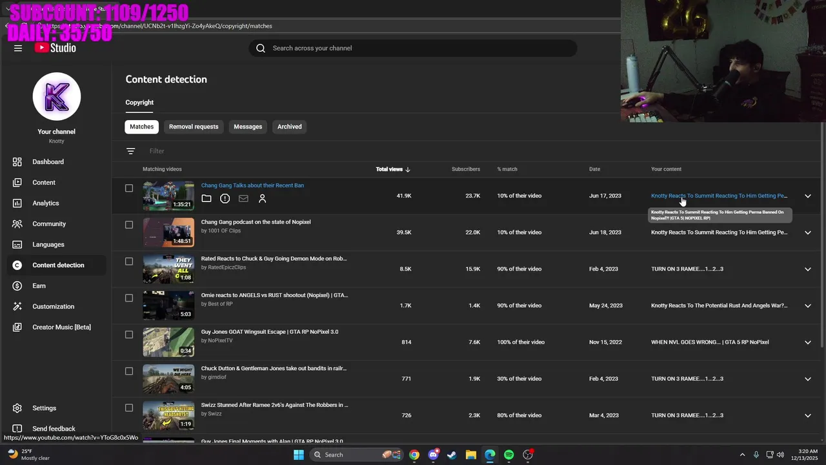Open the Guy Jones Wingsuit Escape thumbnail
826x465 pixels.
click(168, 342)
